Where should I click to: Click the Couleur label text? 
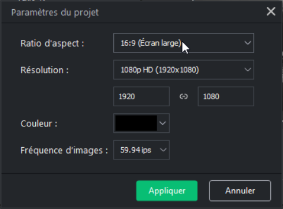39,124
